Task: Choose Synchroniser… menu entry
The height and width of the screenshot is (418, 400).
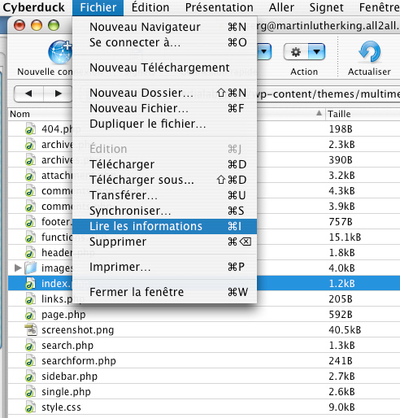Action: pyautogui.click(x=164, y=211)
